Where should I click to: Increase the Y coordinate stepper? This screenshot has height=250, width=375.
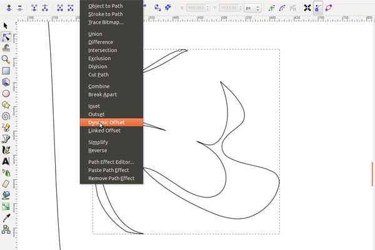click(241, 6)
